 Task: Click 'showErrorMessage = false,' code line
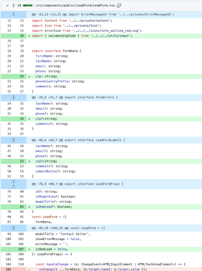[58, 239]
